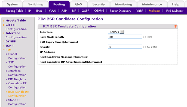Click 'Next bootstrap Message(hh:mm:ss)' label
The width and height of the screenshot is (187, 107).
(x=64, y=57)
